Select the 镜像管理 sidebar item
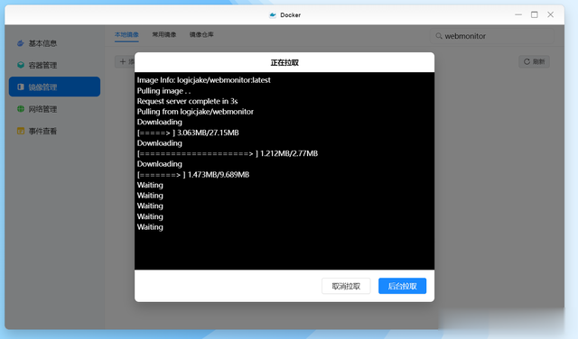Screen dimensions: 578x339 tap(54, 87)
